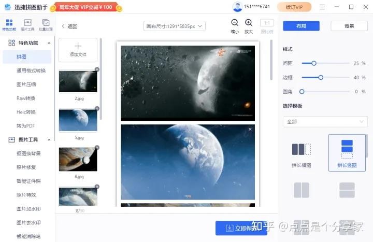Open the 图片工具 icon in top toolbar
Viewport: 373px width, 242px height.
(27, 24)
